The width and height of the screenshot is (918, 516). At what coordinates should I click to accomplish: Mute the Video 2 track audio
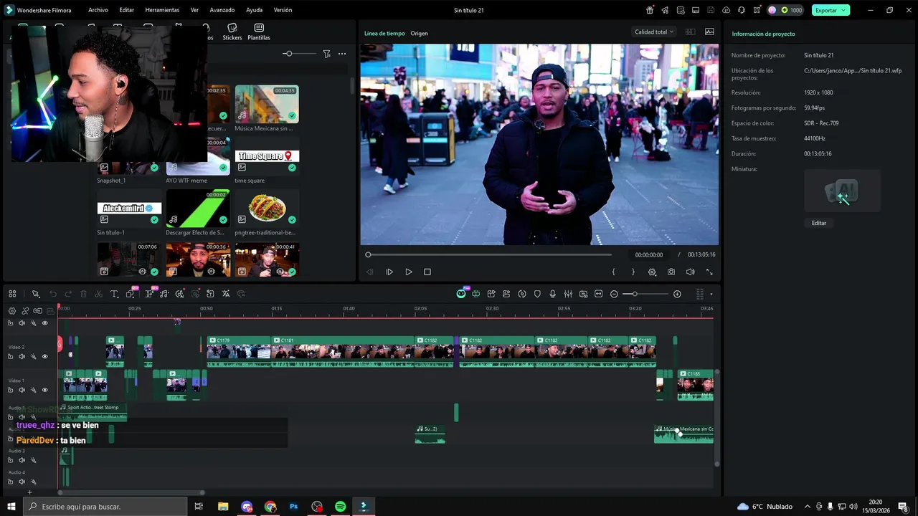(22, 356)
